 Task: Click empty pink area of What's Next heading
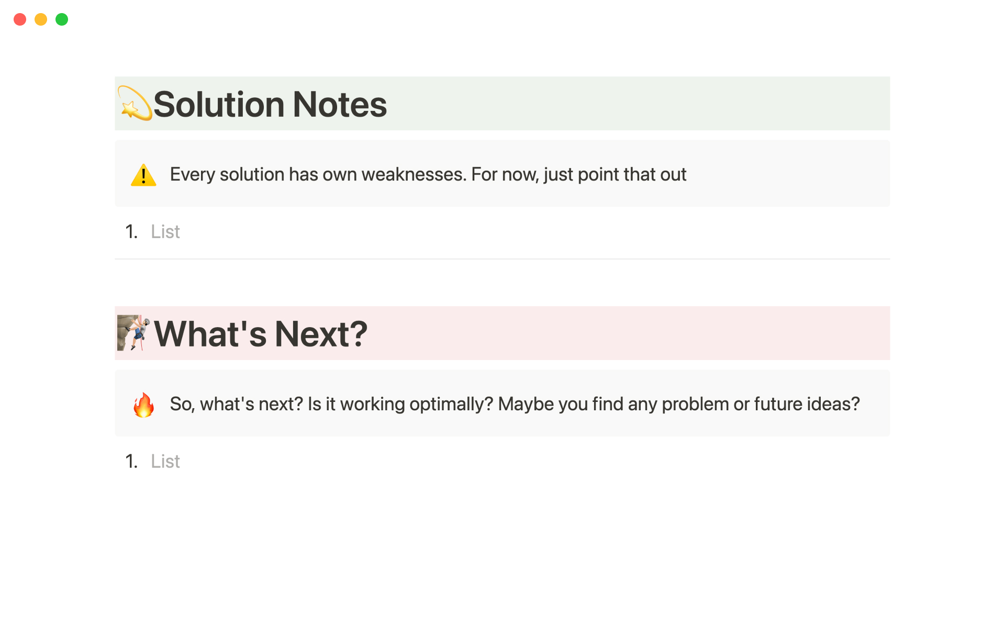628,333
